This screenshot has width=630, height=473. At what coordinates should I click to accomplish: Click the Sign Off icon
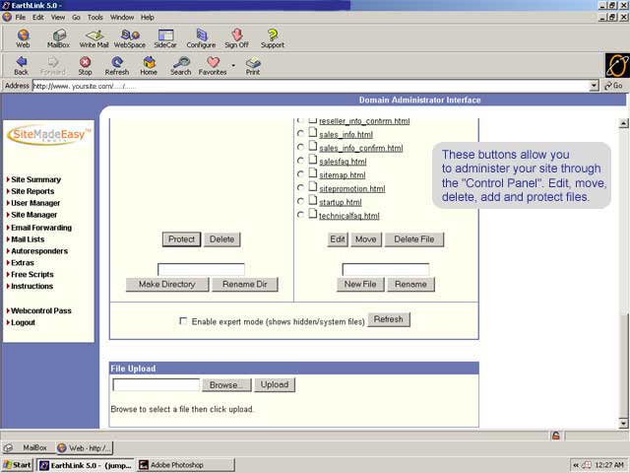236,37
